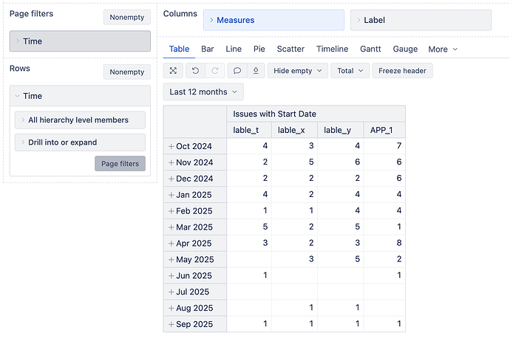Open the Hide empty dropdown
Screen dimensions: 510x341
tap(298, 71)
